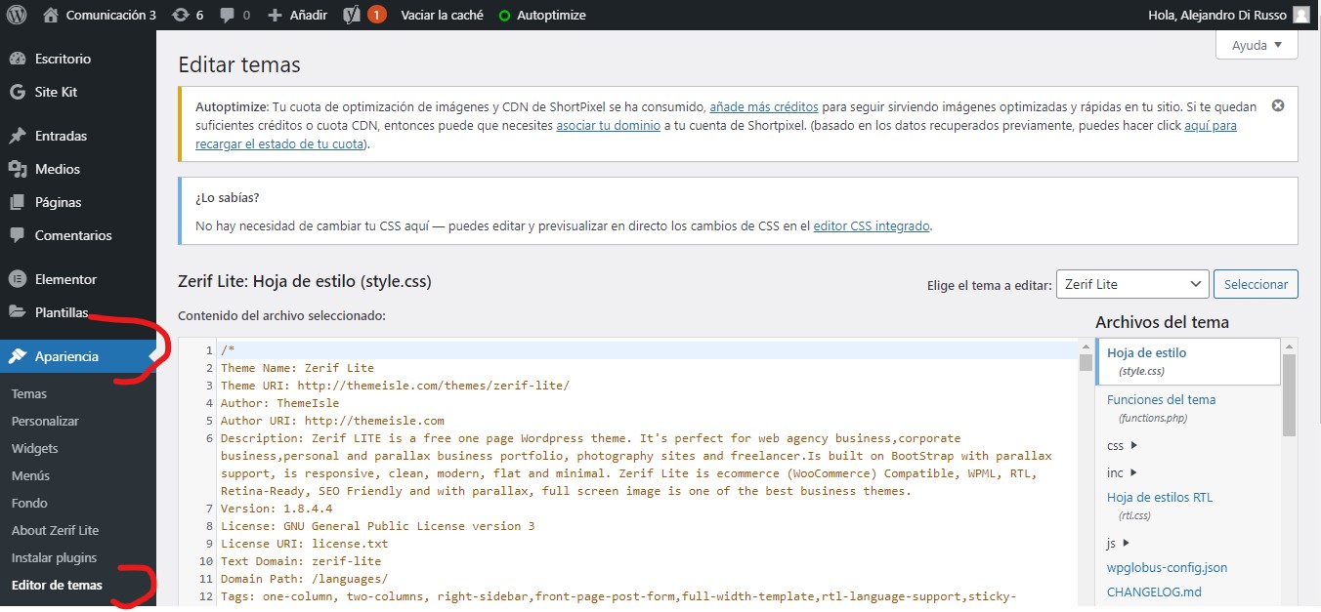Viewport: 1321px width, 612px height.
Task: Click the Entradas pin icon
Action: tap(18, 136)
